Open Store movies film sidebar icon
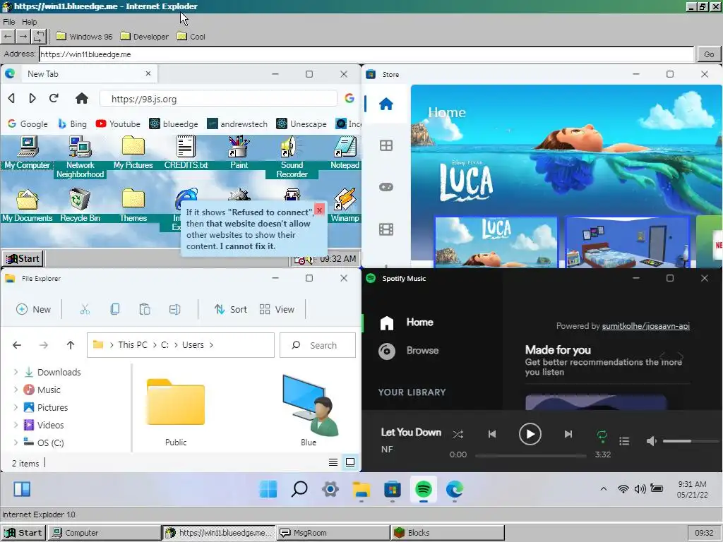 (x=386, y=229)
